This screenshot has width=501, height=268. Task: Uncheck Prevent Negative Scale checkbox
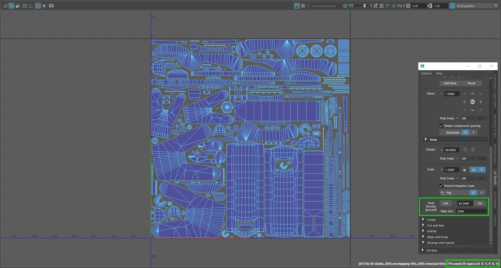point(442,186)
